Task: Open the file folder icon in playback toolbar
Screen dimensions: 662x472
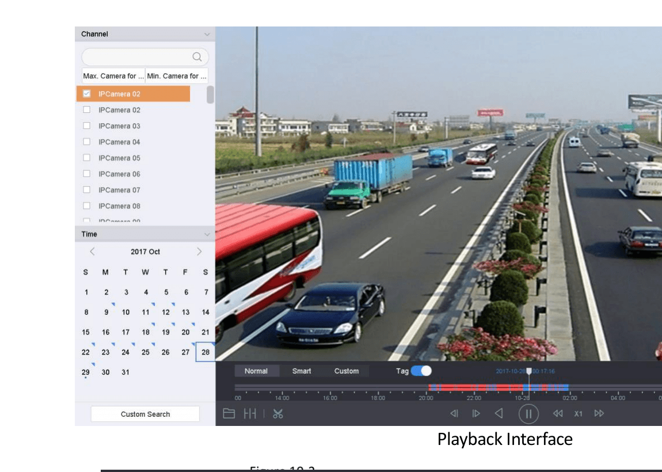Action: 229,413
